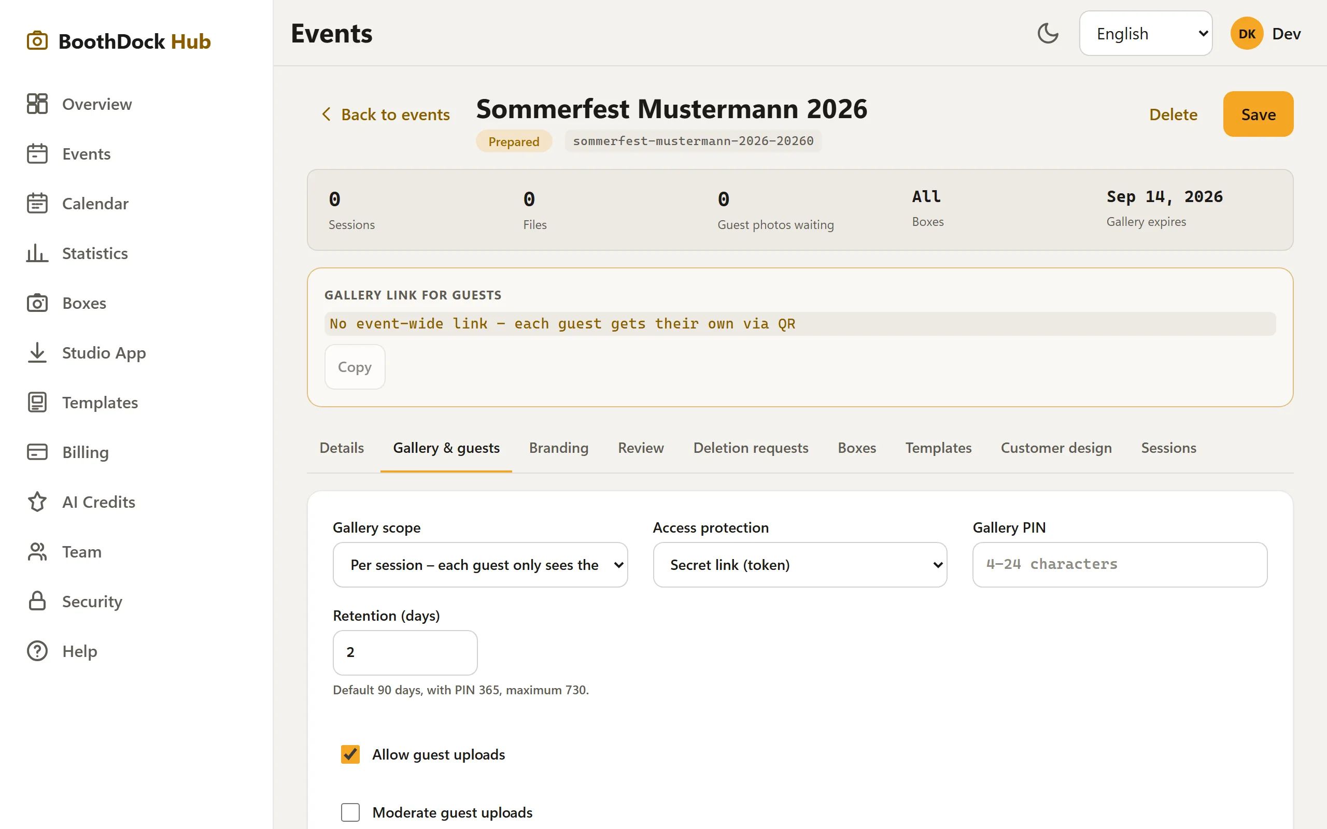Screen dimensions: 1327x829
Task: Enable Moderate guest uploads checkbox
Action: point(350,812)
